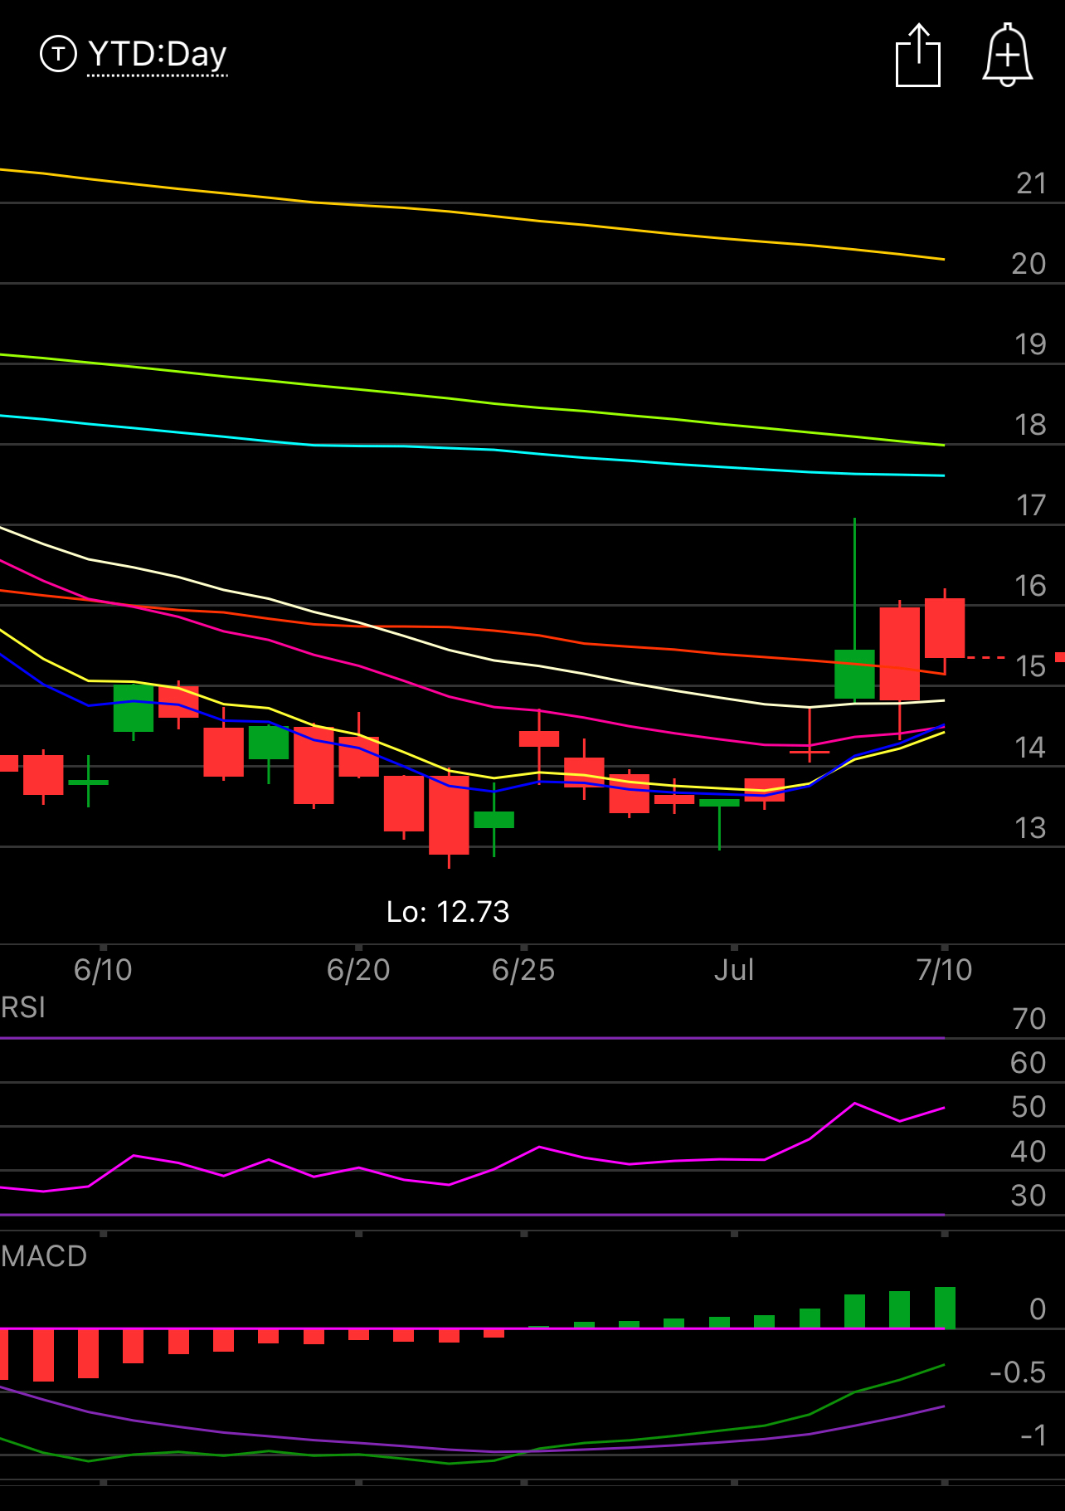Open the YTD:Day timeframe selector

click(x=157, y=55)
